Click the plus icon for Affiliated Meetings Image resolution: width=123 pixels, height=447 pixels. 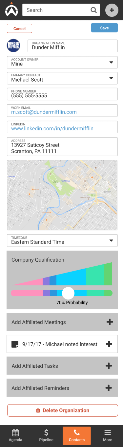tap(110, 322)
